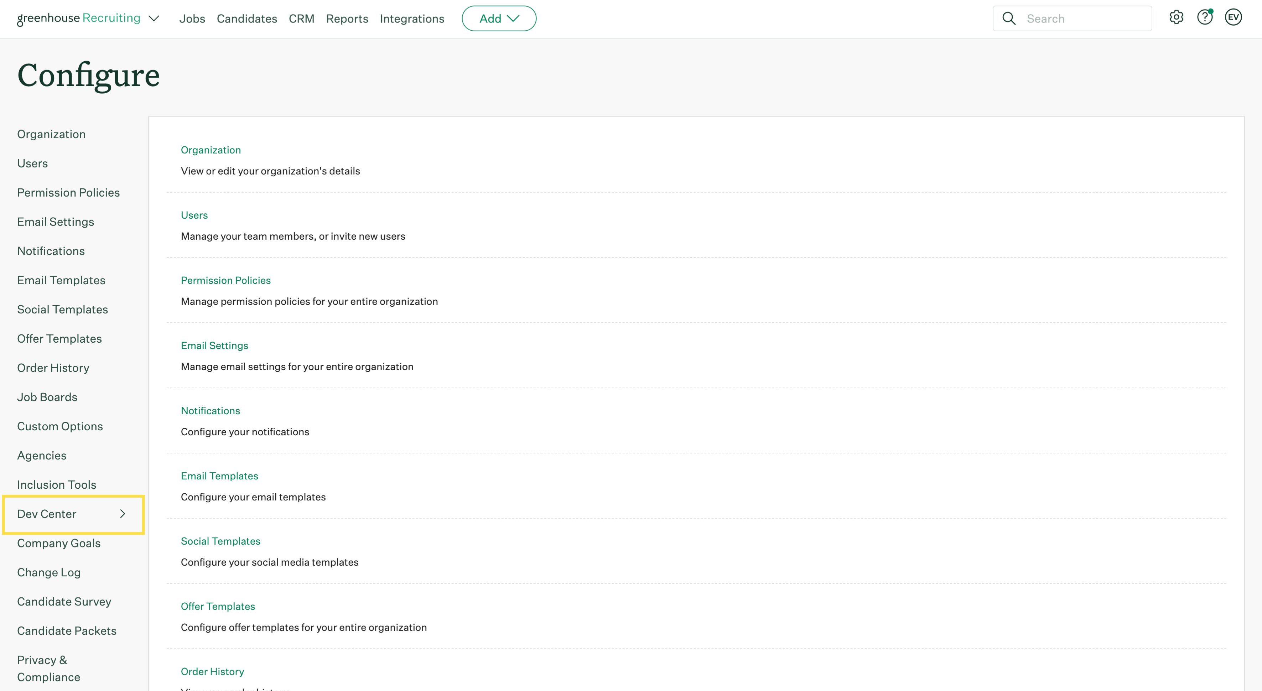The width and height of the screenshot is (1262, 691).
Task: Click the Greenhouse Recruiting logo
Action: coord(78,18)
